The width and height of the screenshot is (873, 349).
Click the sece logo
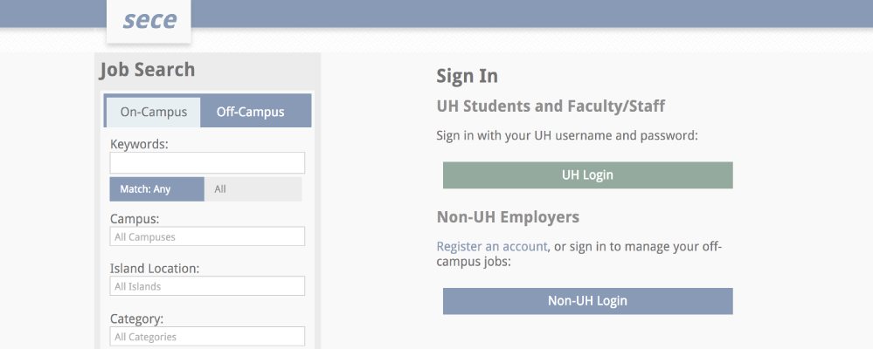[149, 21]
